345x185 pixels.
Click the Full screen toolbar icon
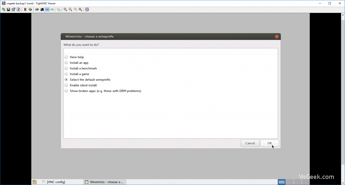87,9
